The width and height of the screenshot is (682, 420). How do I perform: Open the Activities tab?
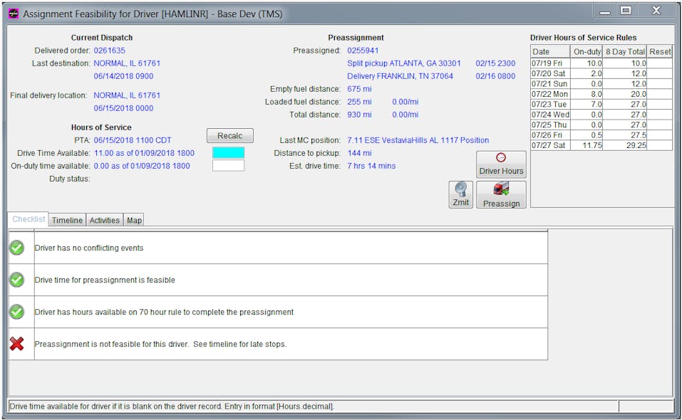[x=104, y=220]
